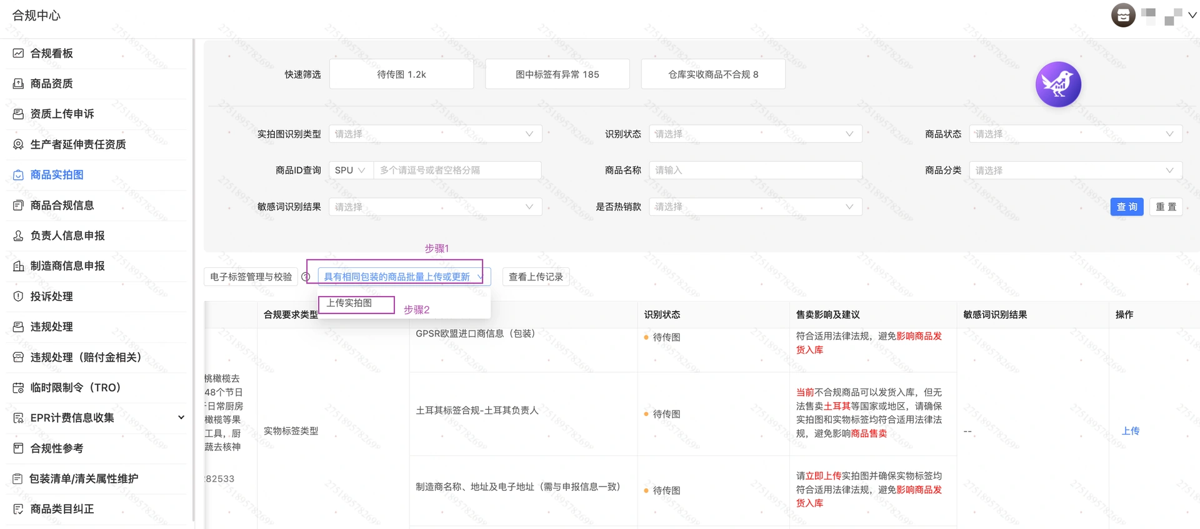Open the SPU type selector
This screenshot has width=1200, height=529.
(351, 170)
